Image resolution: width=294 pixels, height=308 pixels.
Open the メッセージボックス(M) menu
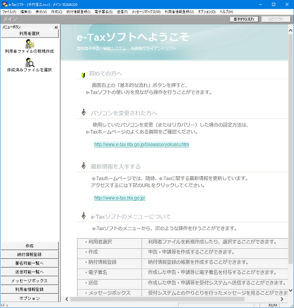coord(146,12)
